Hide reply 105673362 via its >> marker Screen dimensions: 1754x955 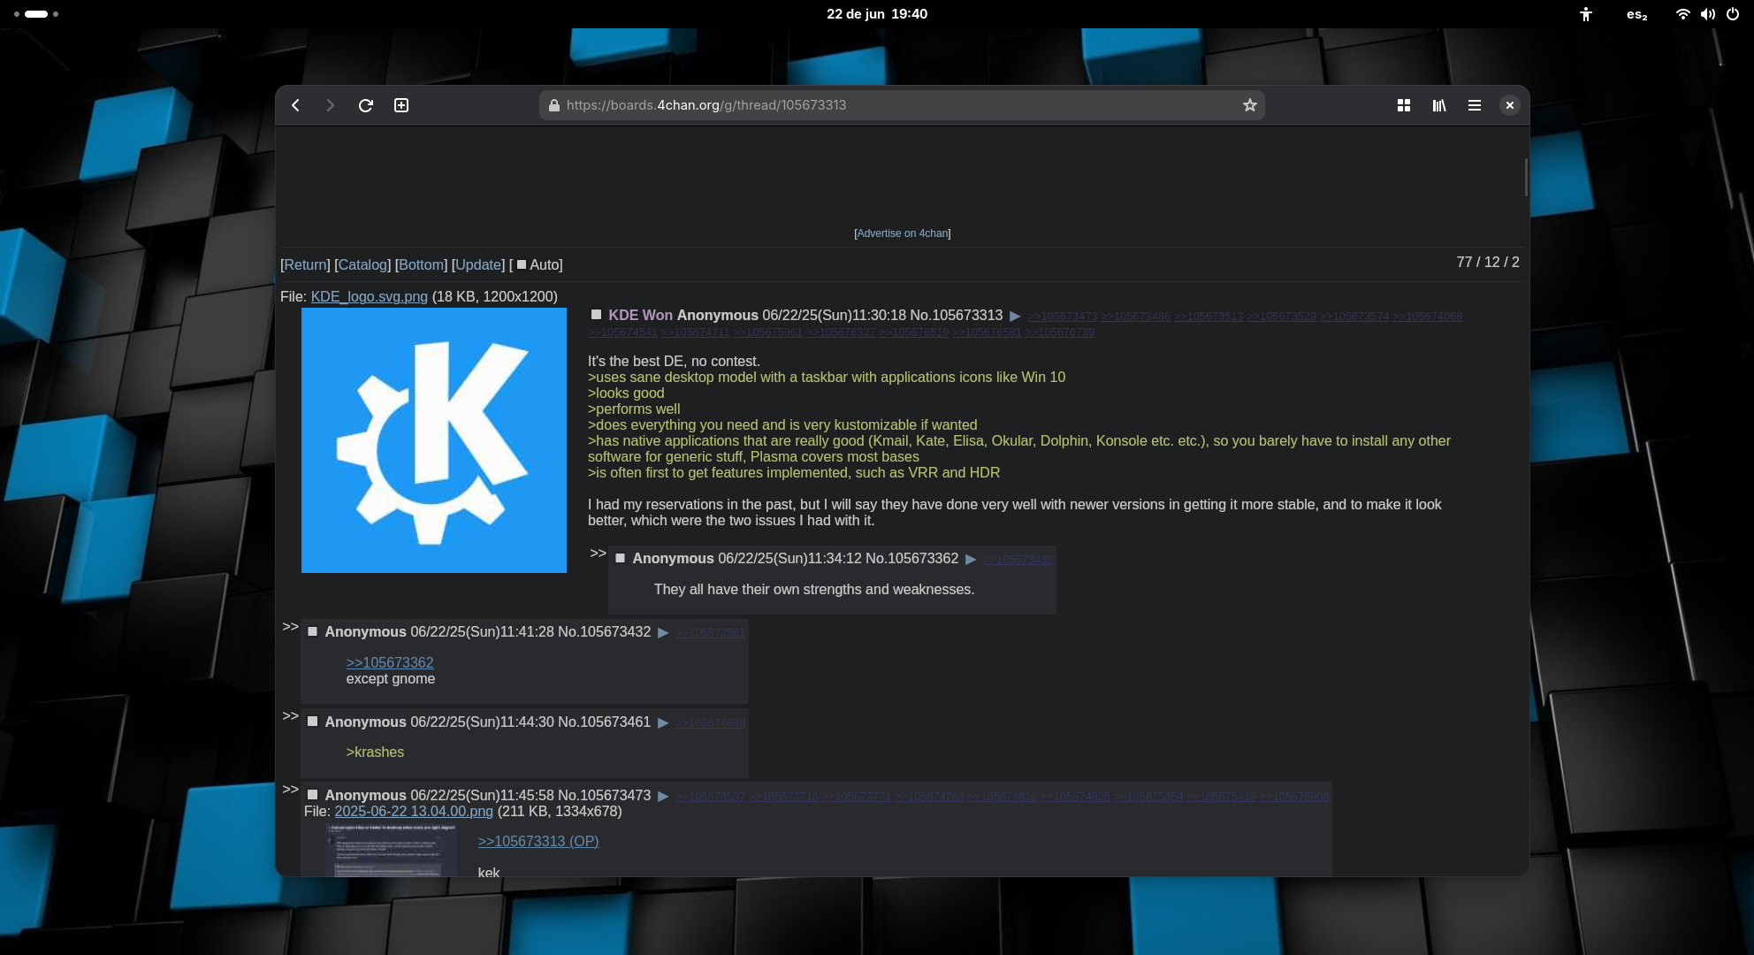[598, 554]
